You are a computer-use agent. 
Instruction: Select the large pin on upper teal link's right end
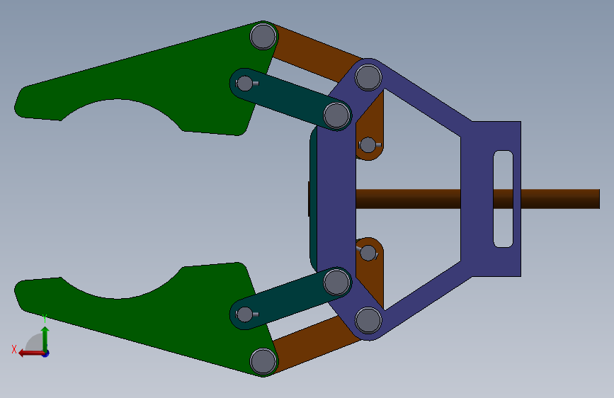(337, 115)
